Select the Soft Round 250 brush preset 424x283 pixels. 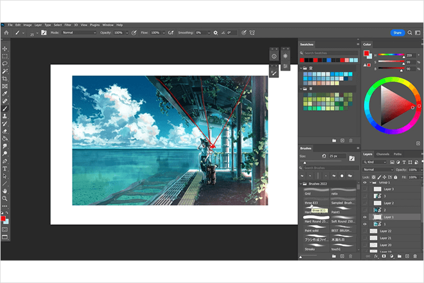click(343, 219)
